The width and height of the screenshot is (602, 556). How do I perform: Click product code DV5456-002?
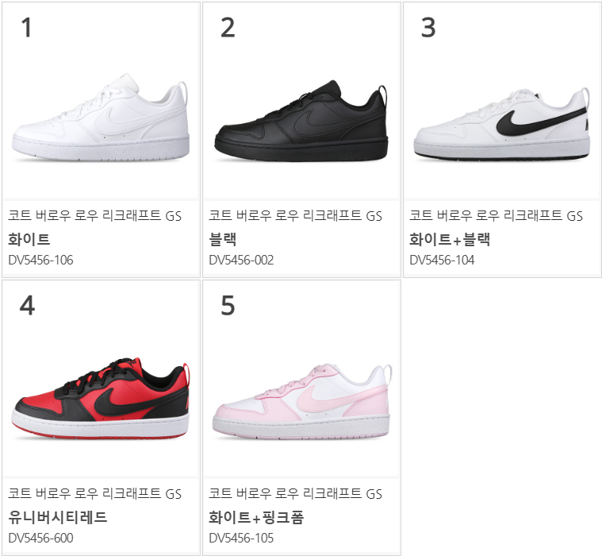(x=241, y=260)
